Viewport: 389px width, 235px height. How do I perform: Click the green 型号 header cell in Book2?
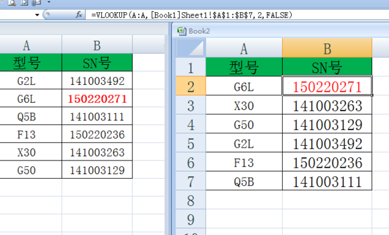tap(244, 67)
